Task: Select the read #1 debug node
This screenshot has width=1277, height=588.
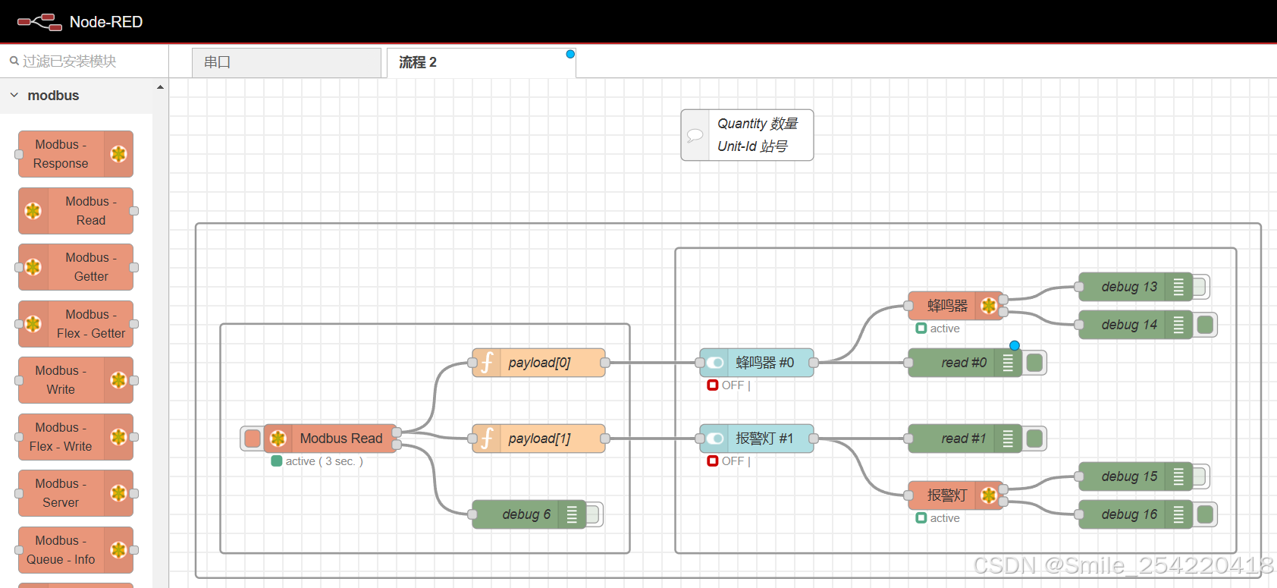Action: [965, 439]
